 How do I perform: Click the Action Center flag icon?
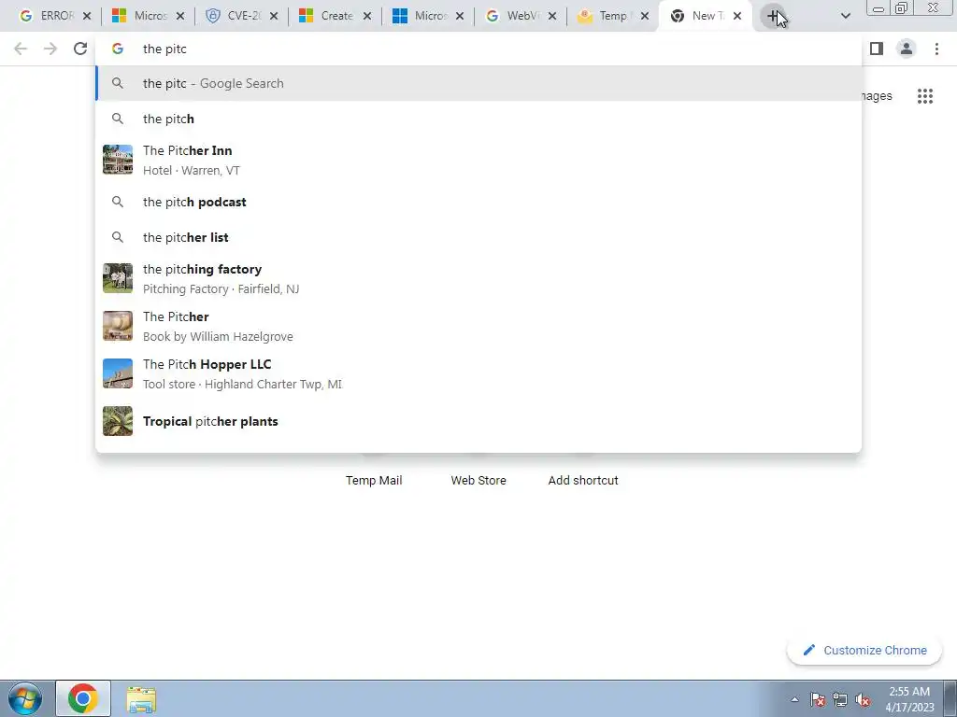coord(818,700)
